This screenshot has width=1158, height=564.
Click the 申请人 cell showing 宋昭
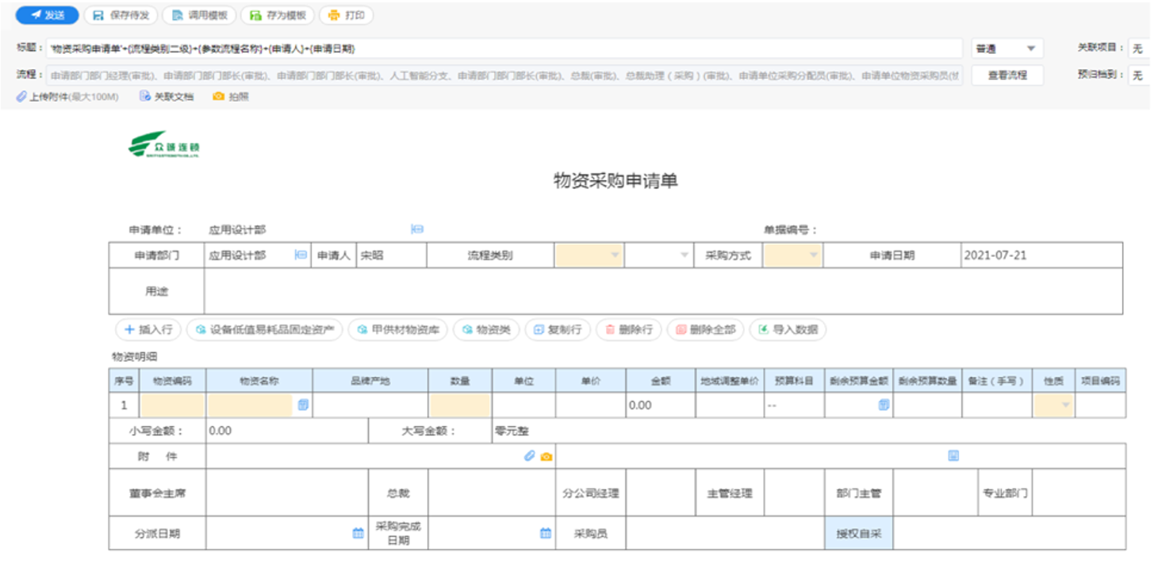pos(391,255)
